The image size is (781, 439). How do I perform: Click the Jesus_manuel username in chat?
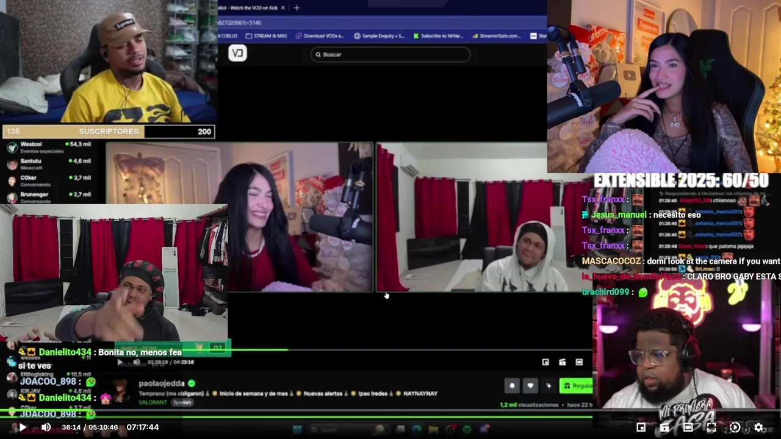tap(619, 215)
